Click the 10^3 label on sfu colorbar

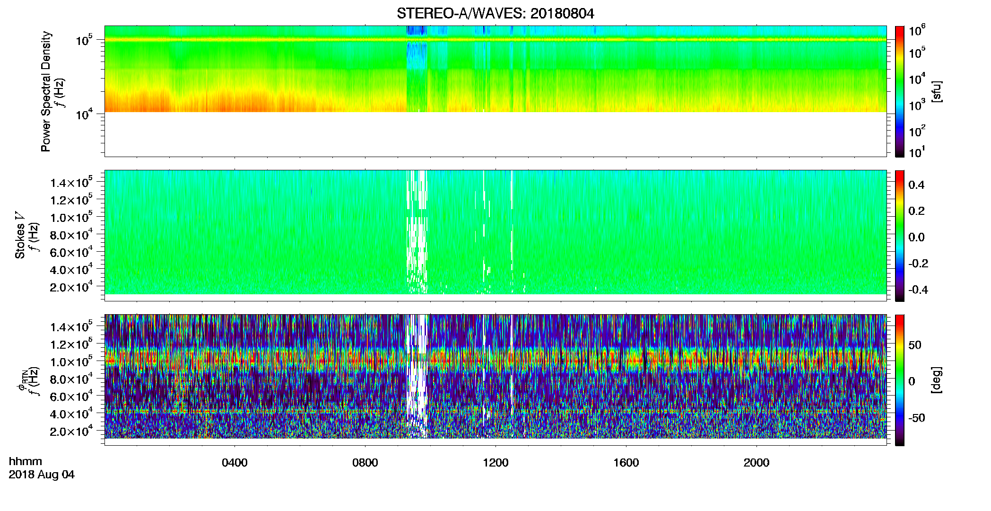point(917,105)
